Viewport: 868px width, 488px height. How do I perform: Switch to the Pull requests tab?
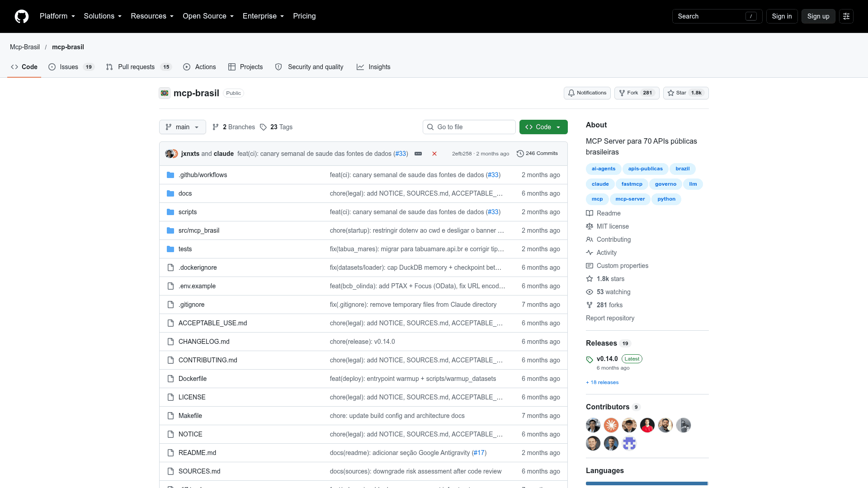[139, 67]
